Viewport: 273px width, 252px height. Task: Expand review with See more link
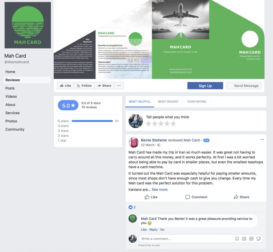pyautogui.click(x=160, y=190)
